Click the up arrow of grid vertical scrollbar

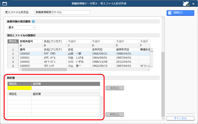point(152,49)
